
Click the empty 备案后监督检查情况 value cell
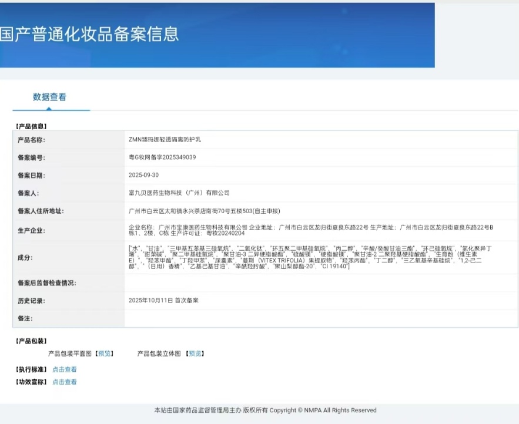coord(320,283)
